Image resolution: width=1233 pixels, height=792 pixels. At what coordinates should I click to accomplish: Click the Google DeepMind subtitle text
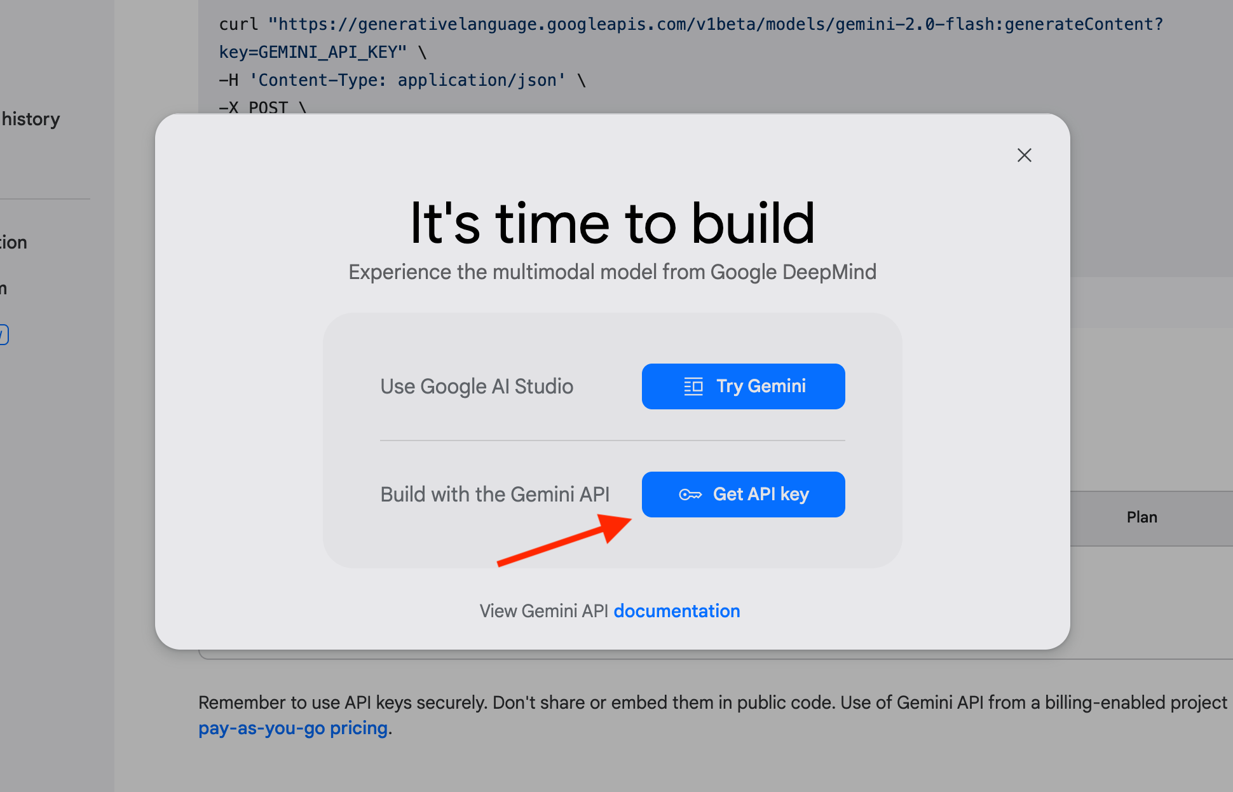point(612,272)
